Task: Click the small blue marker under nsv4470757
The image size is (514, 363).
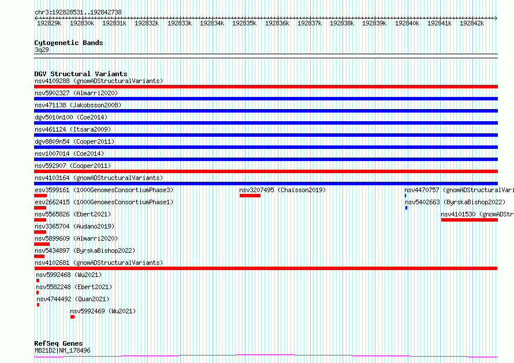Action: pos(405,196)
